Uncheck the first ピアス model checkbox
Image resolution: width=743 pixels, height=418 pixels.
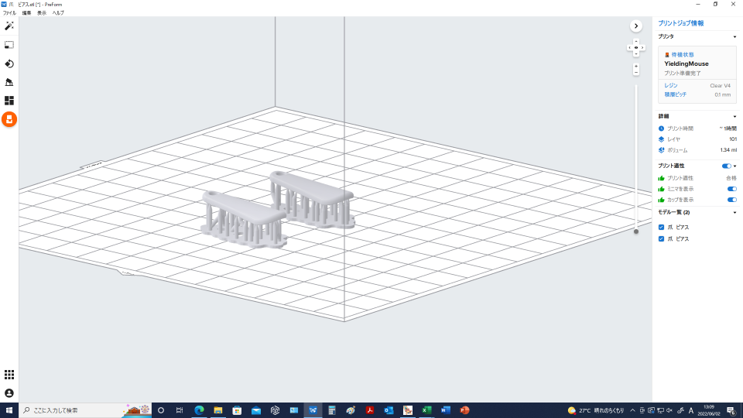[660, 228]
